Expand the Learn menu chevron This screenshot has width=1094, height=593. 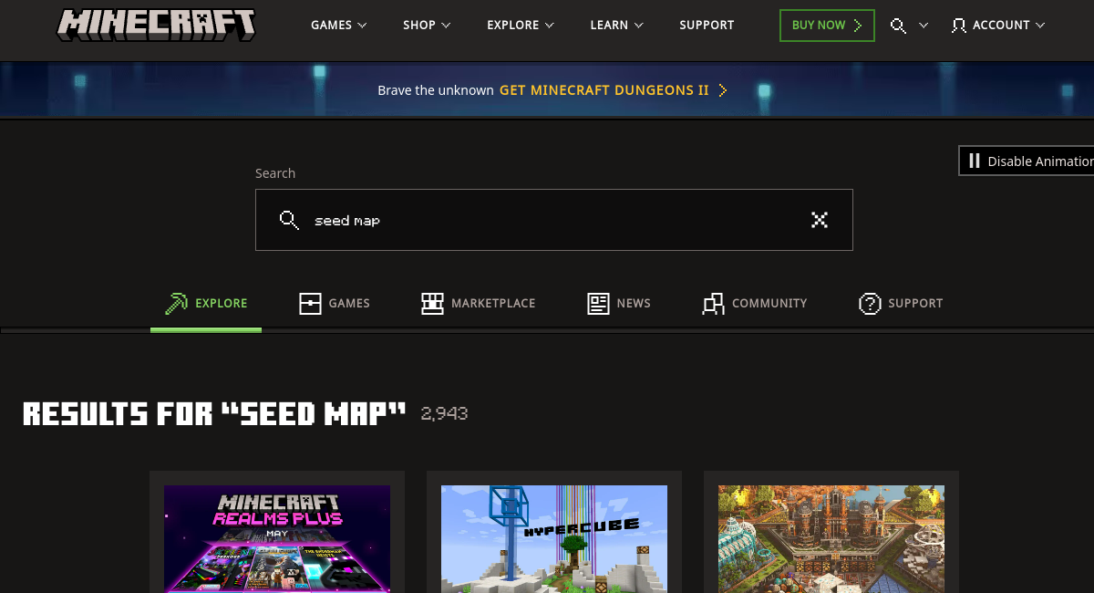(638, 26)
